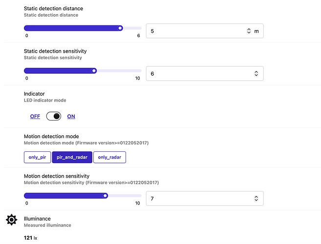This screenshot has width=321, height=244.
Task: Click the Motion detection sensitivity slider handle
Action: pyautogui.click(x=105, y=196)
